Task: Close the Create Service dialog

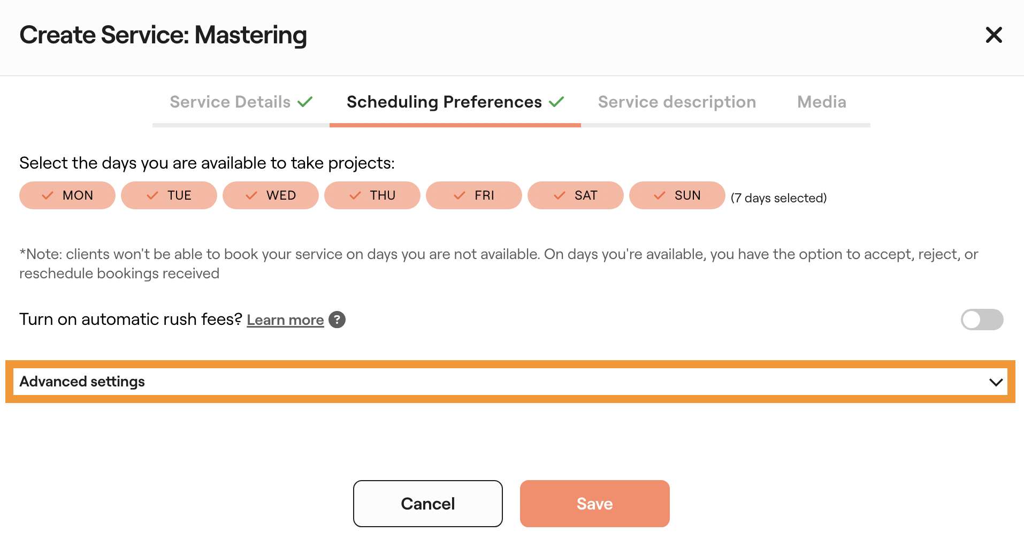Action: click(x=994, y=34)
